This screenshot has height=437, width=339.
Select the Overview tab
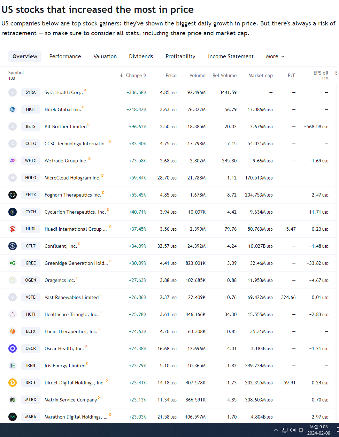[x=25, y=56]
